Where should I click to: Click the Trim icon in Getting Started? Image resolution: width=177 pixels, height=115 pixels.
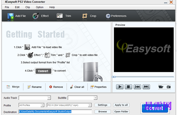pyautogui.click(x=47, y=55)
